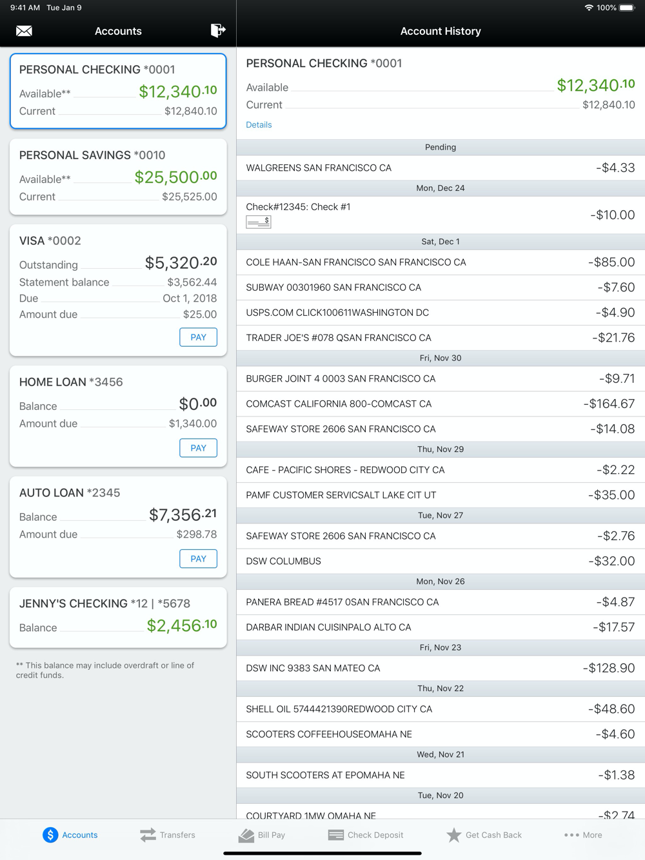Image resolution: width=645 pixels, height=860 pixels.
Task: Tap the log out door icon
Action: coord(218,30)
